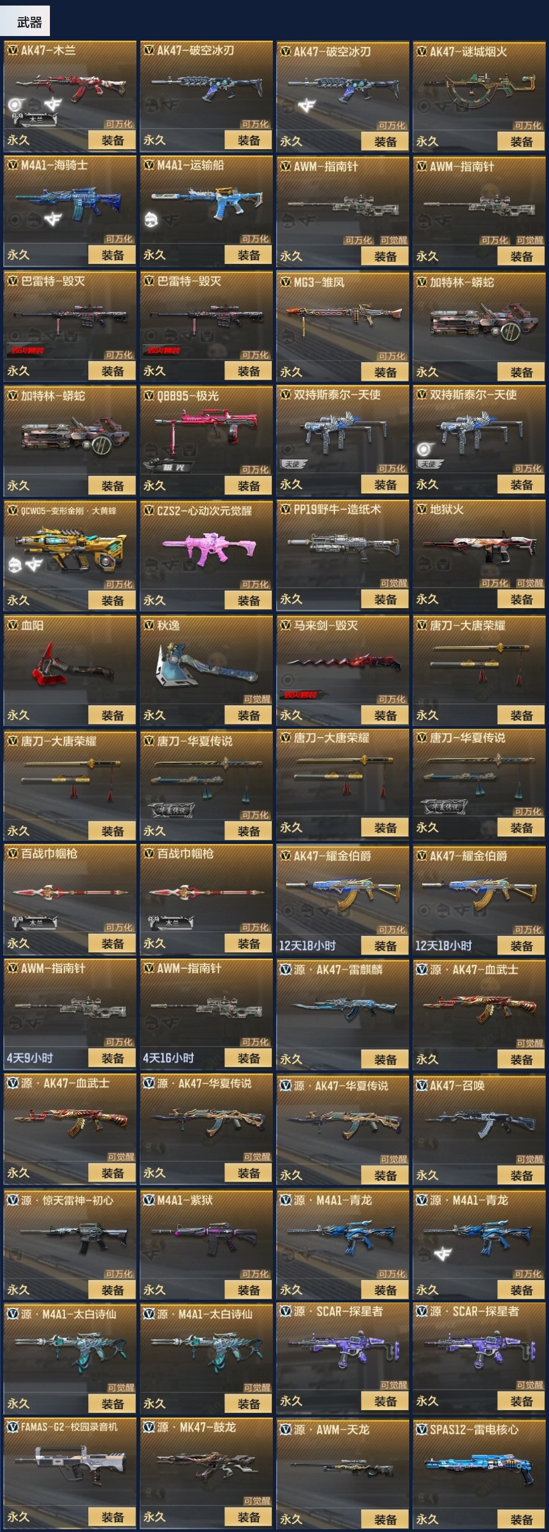Screen dimensions: 549x1532
Task: Equip the AK47-谜城烟火 weapon
Action: [521, 141]
